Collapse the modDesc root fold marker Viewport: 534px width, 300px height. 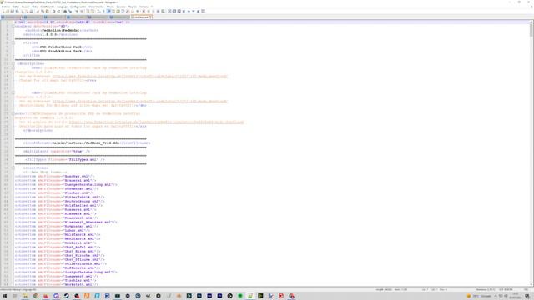point(13,26)
